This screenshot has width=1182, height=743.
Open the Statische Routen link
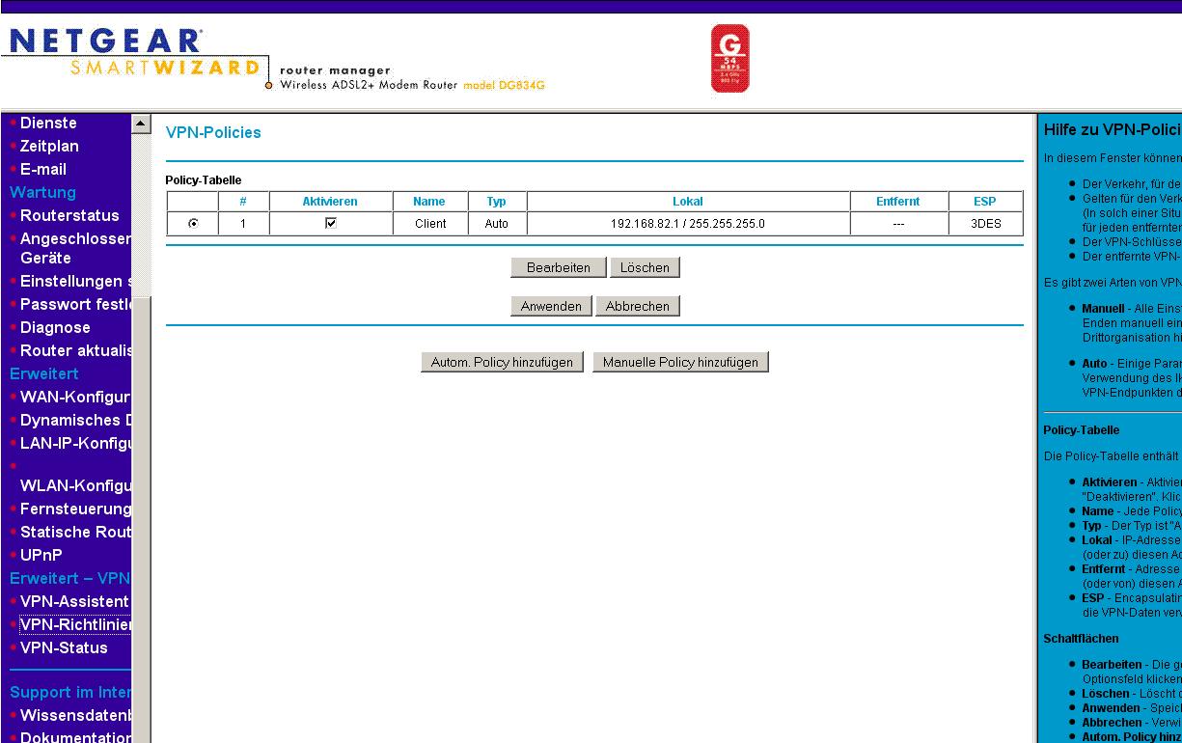click(x=75, y=532)
